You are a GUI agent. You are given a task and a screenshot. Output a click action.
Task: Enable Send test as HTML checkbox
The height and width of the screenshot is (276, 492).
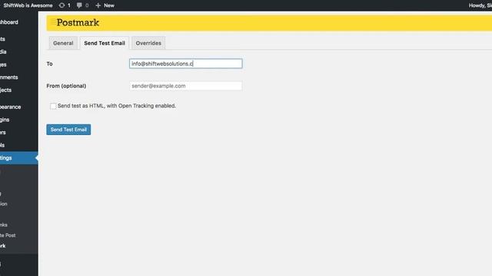tap(53, 106)
